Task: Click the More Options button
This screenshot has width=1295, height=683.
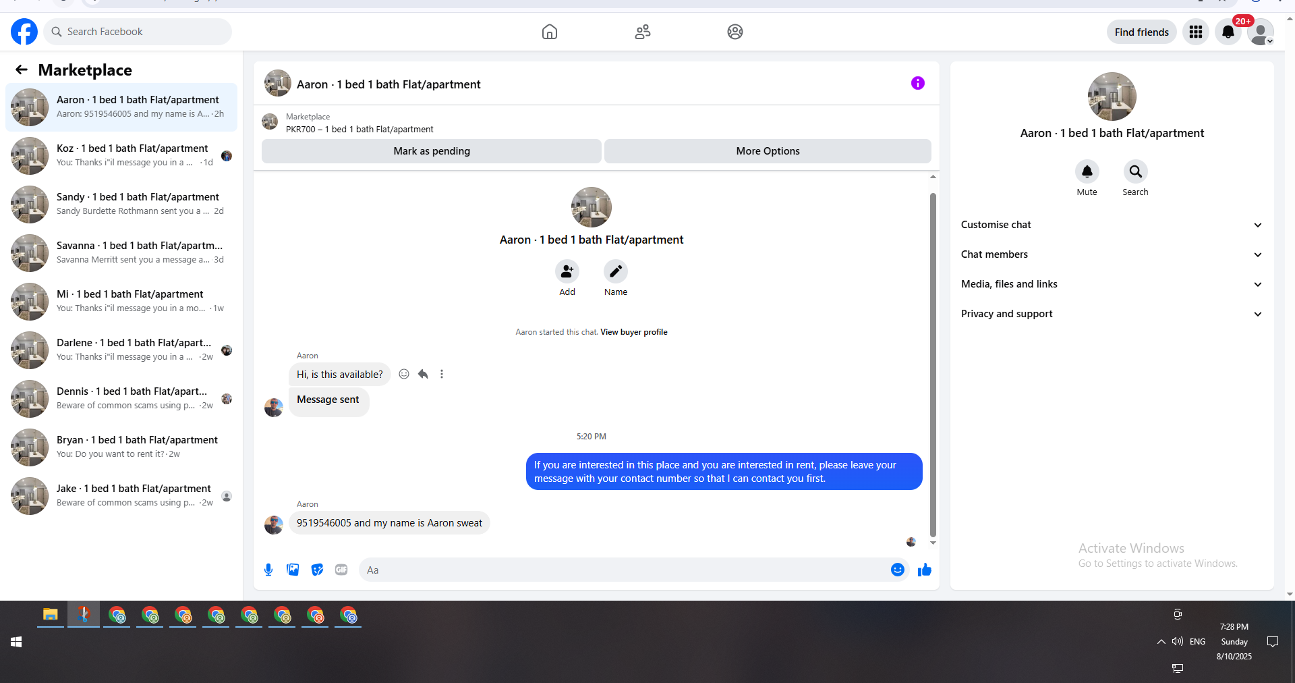Action: (x=768, y=151)
